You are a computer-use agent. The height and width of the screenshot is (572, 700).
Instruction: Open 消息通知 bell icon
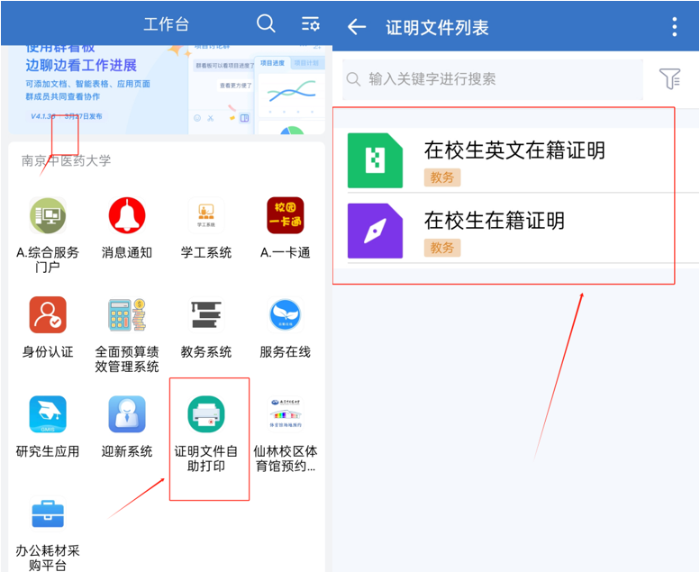127,216
